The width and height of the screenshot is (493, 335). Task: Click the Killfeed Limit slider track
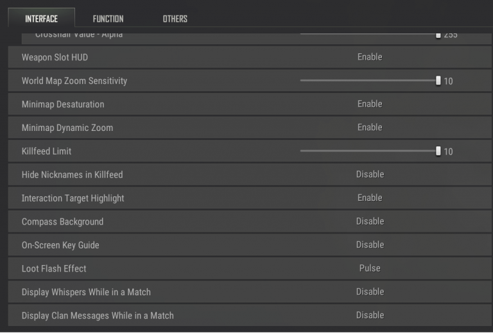[x=367, y=151]
